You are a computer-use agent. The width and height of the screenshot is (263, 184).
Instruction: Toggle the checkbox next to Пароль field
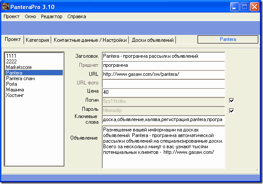pos(232,111)
